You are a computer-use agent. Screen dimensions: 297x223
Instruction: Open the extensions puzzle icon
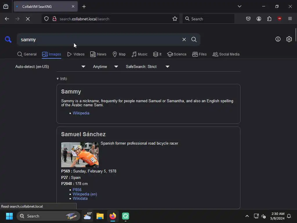pos(269,19)
